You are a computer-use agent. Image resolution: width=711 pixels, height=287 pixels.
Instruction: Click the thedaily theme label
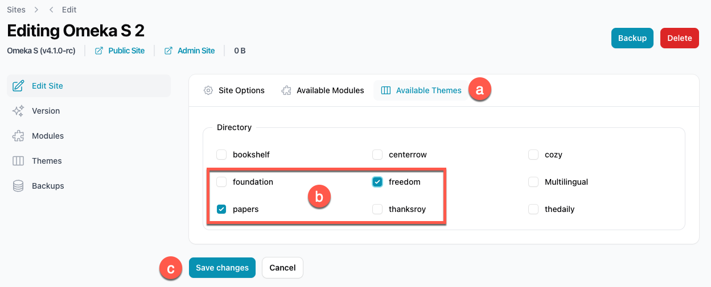pyautogui.click(x=560, y=209)
